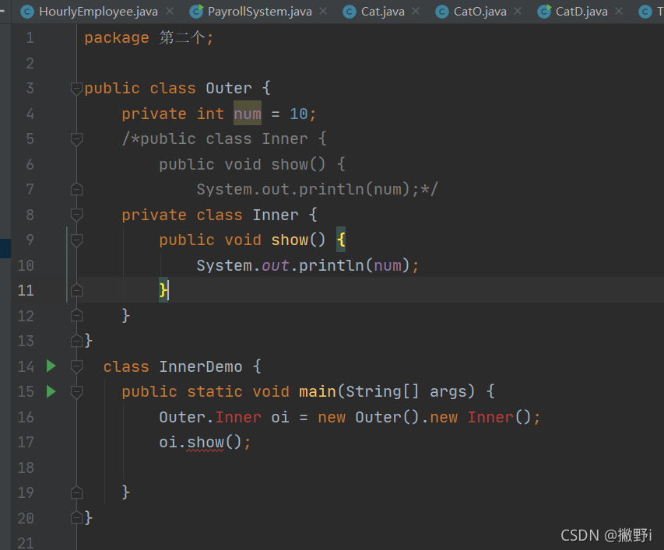The width and height of the screenshot is (664, 550).
Task: Click the fold end marker on line 13
Action: (76, 341)
